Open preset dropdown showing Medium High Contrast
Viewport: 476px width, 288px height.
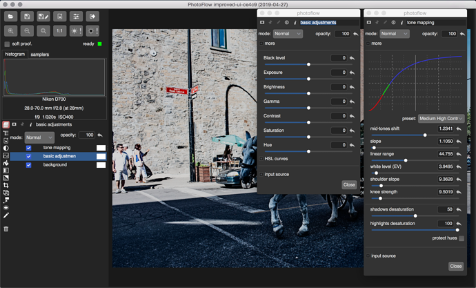click(441, 118)
